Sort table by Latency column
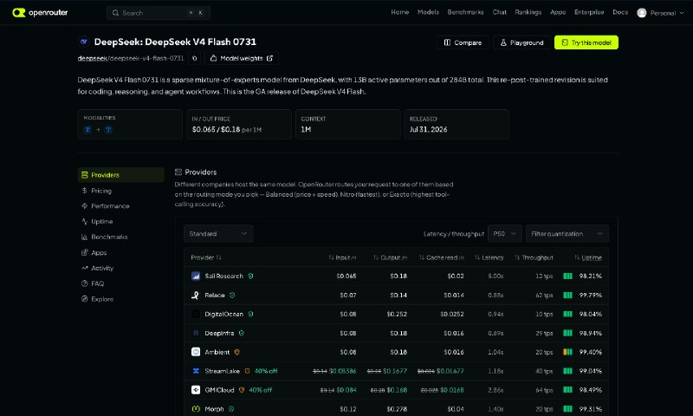This screenshot has height=416, width=693. tap(489, 257)
